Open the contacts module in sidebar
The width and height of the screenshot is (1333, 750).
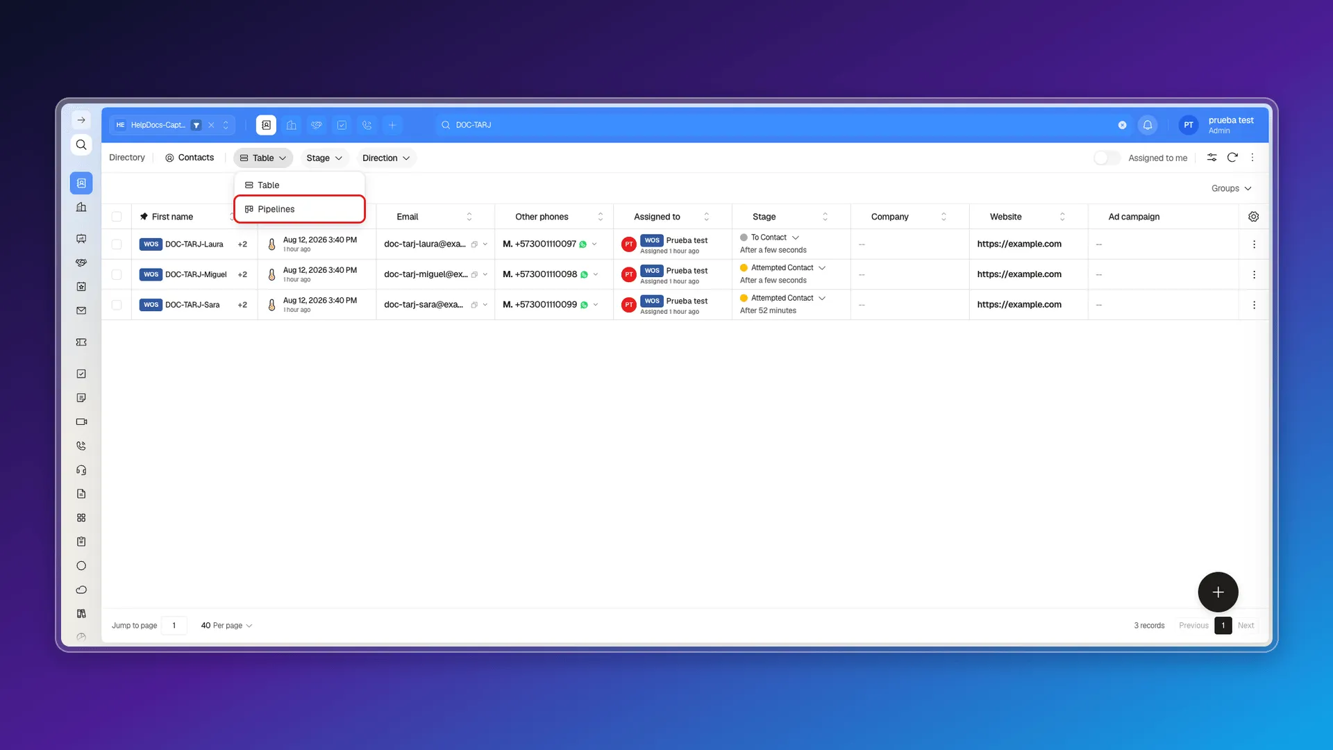(81, 183)
